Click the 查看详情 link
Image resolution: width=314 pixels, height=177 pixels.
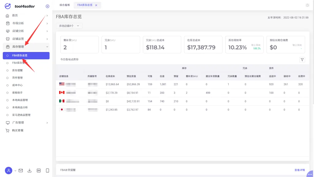pos(300,170)
